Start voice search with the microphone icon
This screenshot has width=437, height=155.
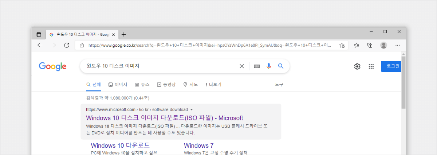(x=269, y=66)
